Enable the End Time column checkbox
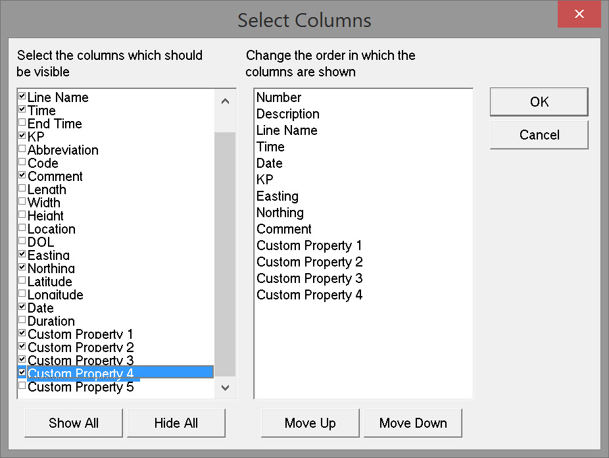Image resolution: width=609 pixels, height=458 pixels. 22,123
